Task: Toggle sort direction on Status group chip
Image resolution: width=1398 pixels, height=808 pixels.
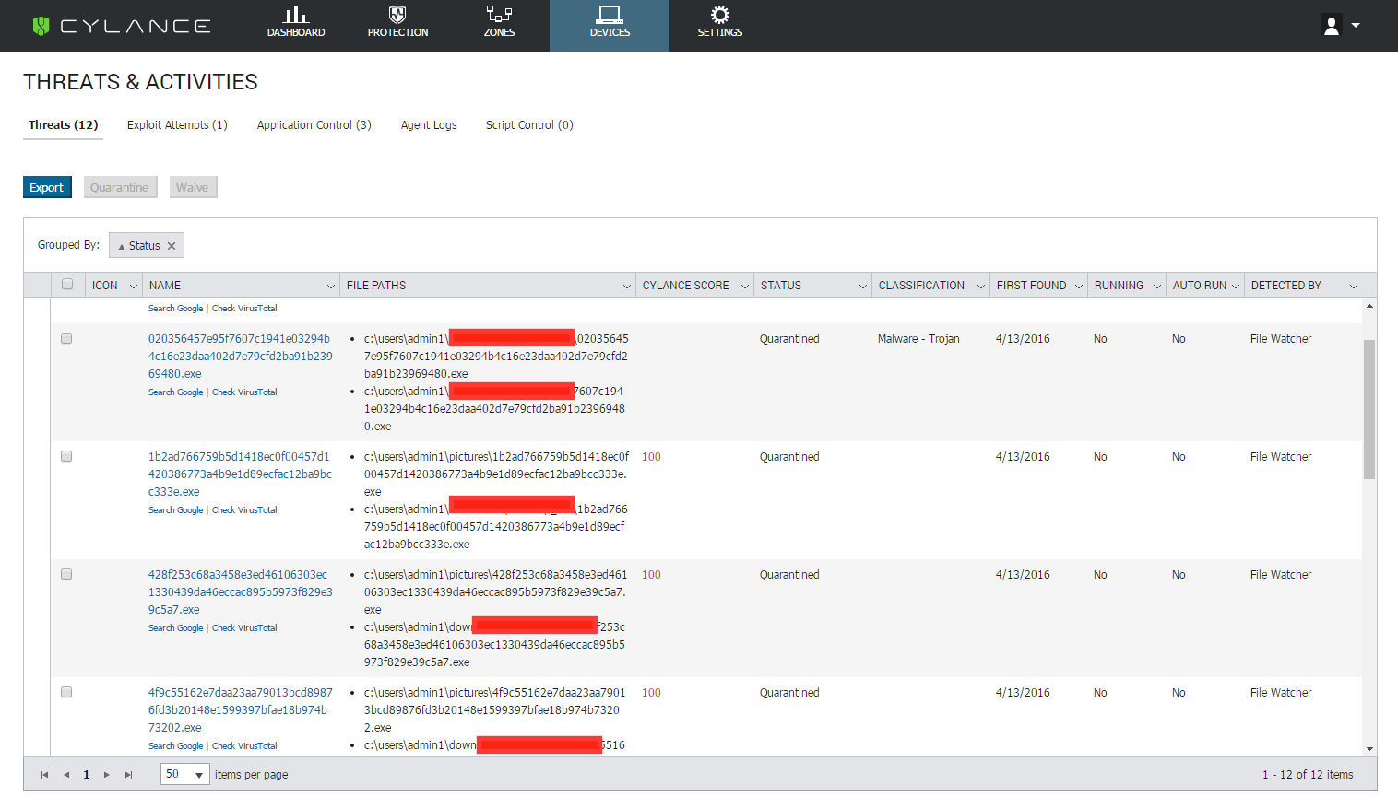Action: [138, 246]
